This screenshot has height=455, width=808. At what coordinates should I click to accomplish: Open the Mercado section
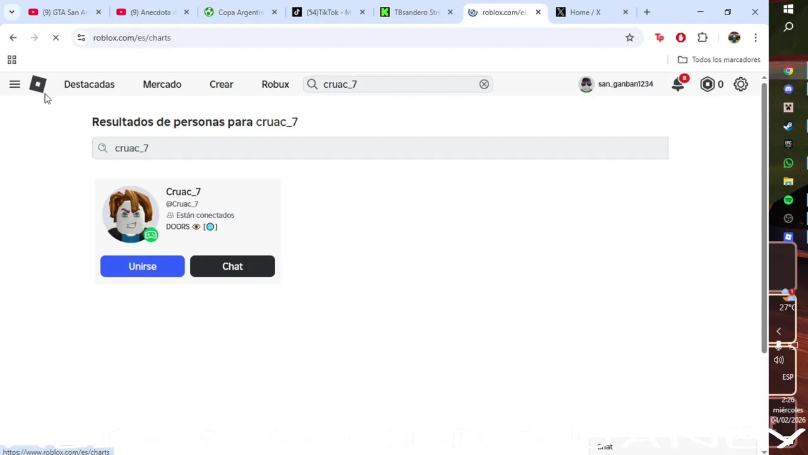[x=162, y=84]
